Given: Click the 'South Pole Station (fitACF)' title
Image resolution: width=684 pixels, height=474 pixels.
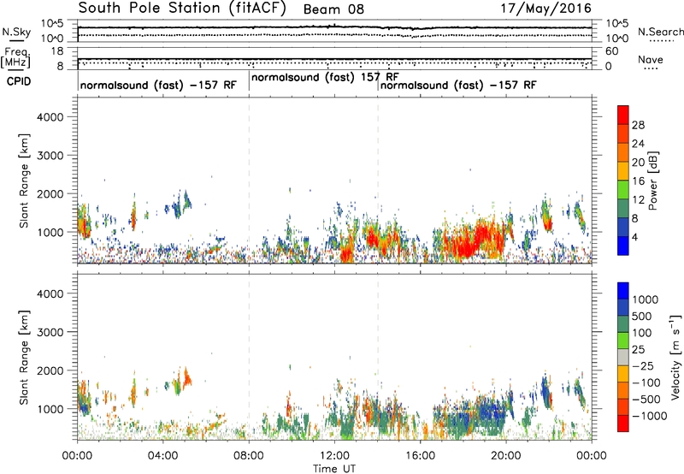Looking at the screenshot, I should 182,9.
